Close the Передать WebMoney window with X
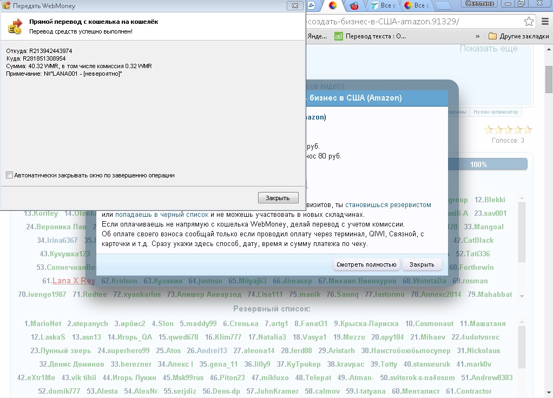 coord(295,5)
